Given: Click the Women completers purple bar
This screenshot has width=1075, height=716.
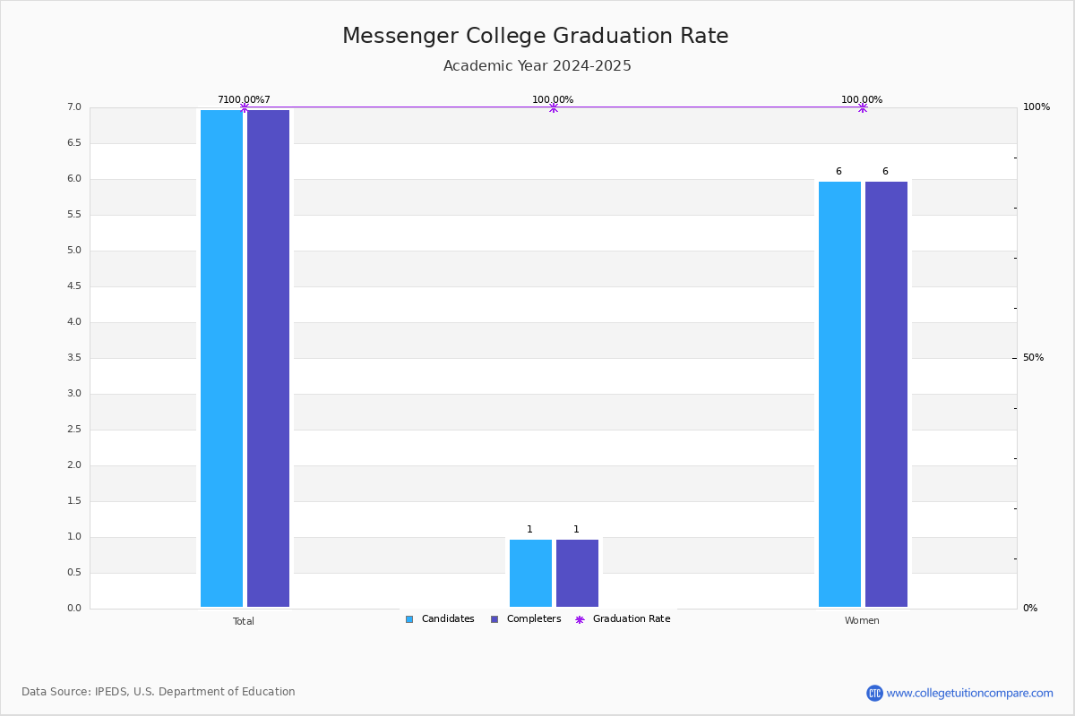Looking at the screenshot, I should [x=886, y=394].
